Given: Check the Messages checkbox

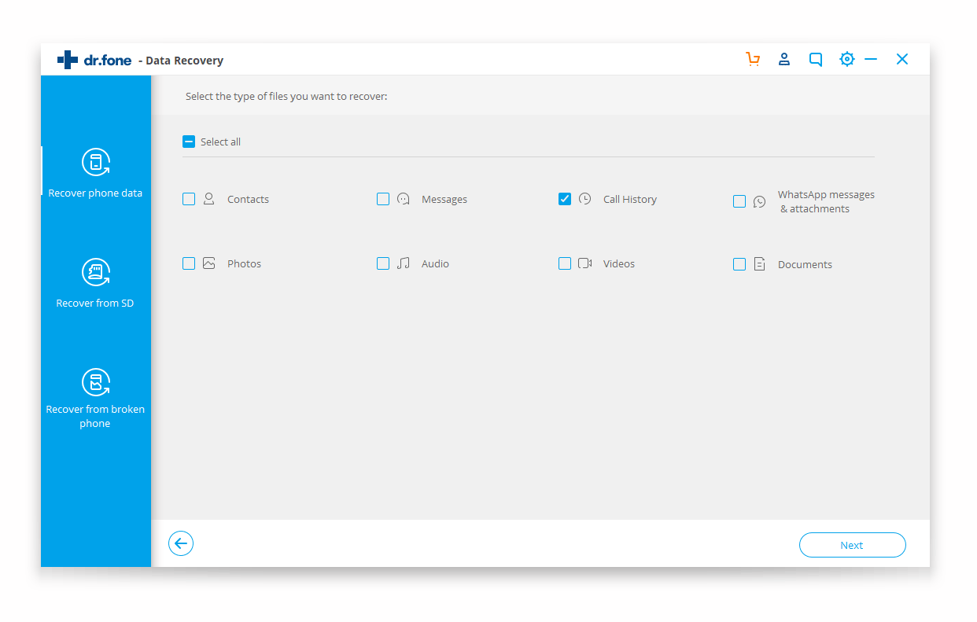Looking at the screenshot, I should (383, 199).
